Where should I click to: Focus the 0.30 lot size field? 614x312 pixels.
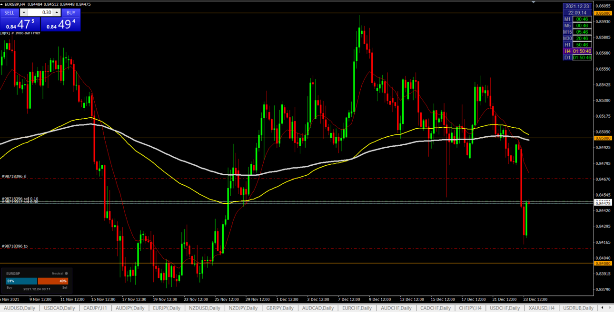click(40, 13)
